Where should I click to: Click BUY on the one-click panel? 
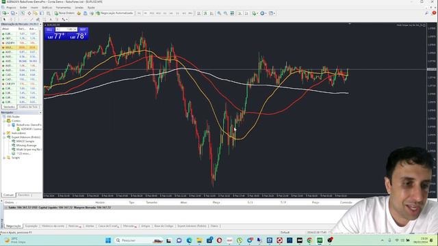83,29
